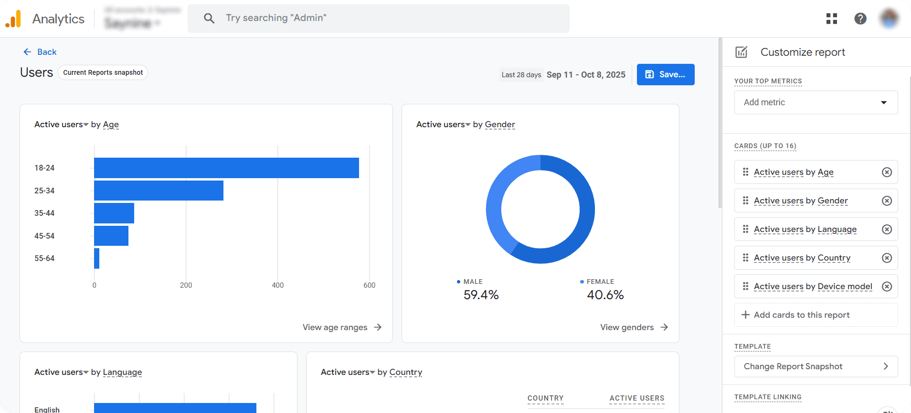Viewport: 911px width, 413px height.
Task: Open the Add metric dropdown
Action: [x=816, y=102]
